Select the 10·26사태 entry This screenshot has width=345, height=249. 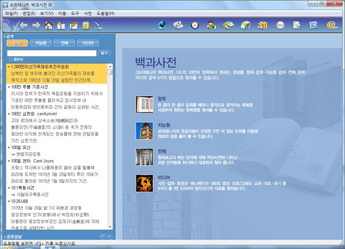(x=20, y=201)
